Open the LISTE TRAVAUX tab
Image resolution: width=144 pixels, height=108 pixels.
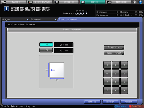[40, 2]
